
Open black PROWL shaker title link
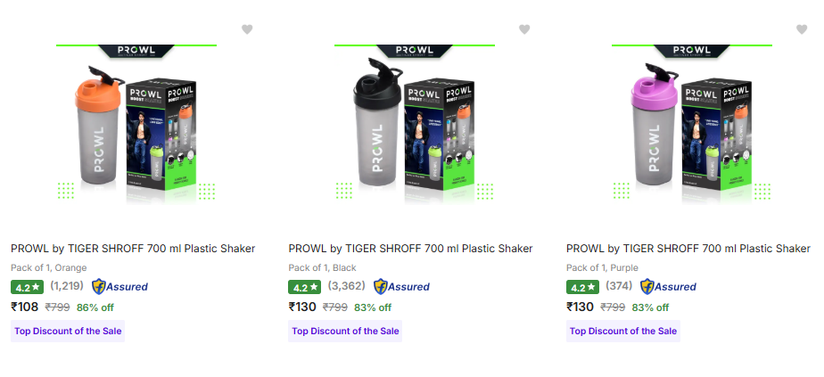pos(410,249)
